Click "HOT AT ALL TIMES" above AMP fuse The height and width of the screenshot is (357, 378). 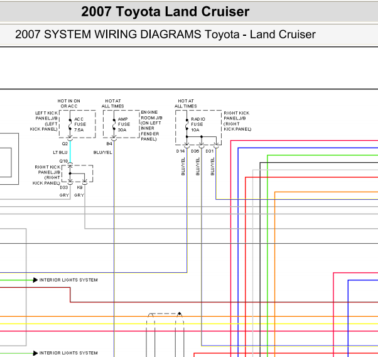click(113, 104)
